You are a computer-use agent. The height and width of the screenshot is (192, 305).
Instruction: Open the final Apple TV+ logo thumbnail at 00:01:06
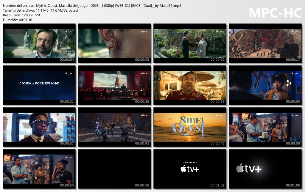pyautogui.click(x=265, y=169)
